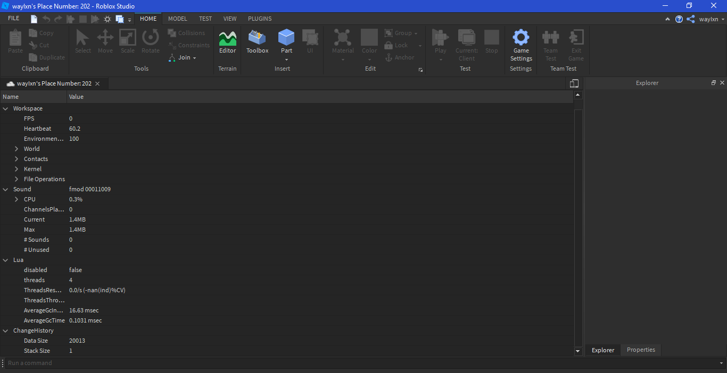
Task: Open the Help question mark icon
Action: [679, 19]
